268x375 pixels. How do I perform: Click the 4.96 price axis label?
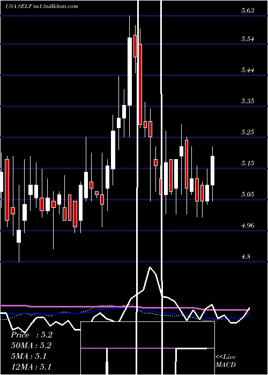[x=248, y=226]
